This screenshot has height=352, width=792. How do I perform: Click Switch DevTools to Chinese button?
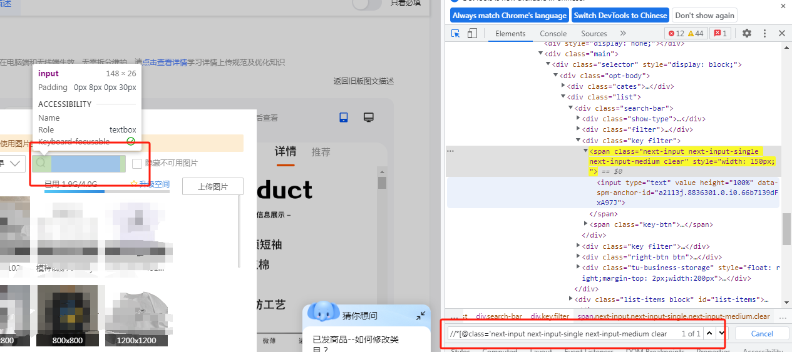(620, 16)
